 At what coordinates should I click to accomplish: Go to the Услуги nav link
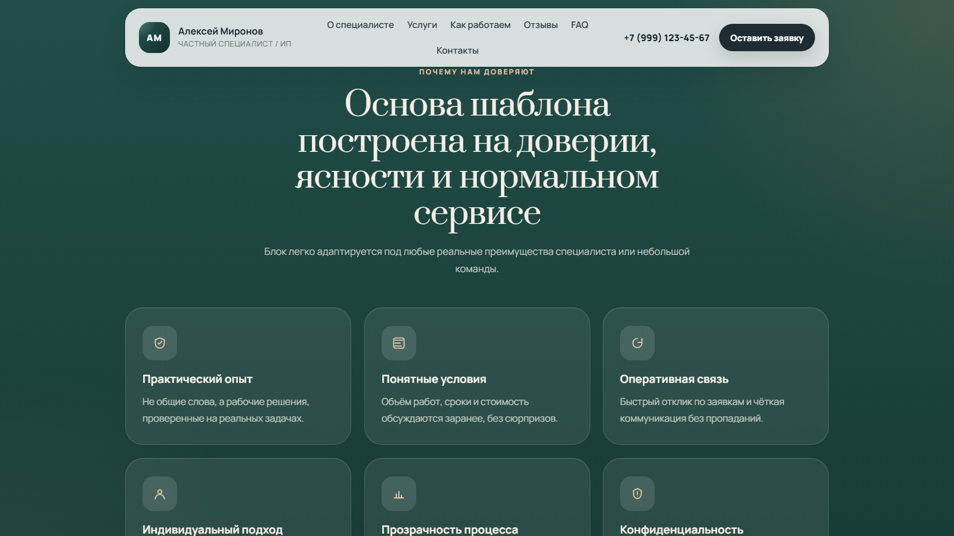(x=422, y=25)
